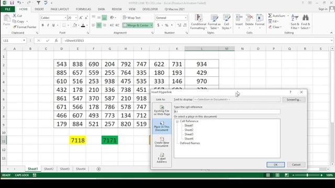Toggle Underline formatting

pos(53,25)
